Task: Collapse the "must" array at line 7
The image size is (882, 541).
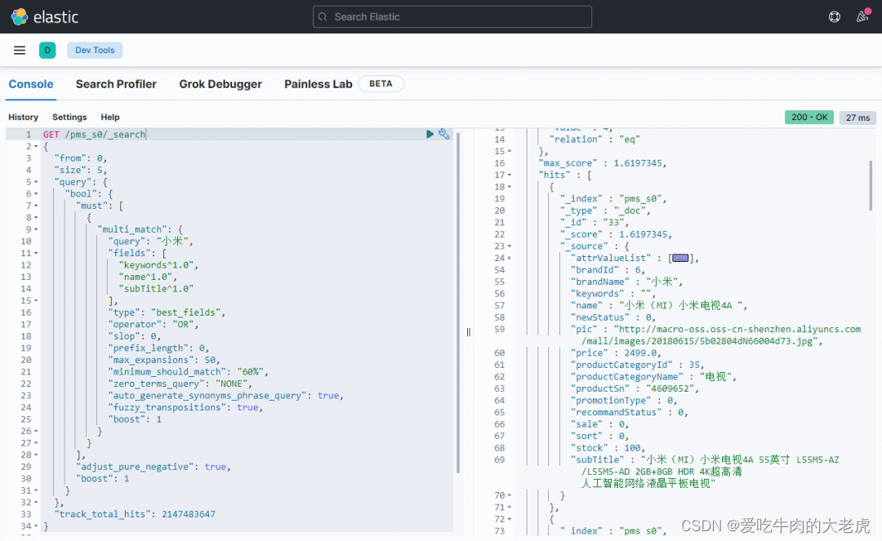Action: pos(36,206)
